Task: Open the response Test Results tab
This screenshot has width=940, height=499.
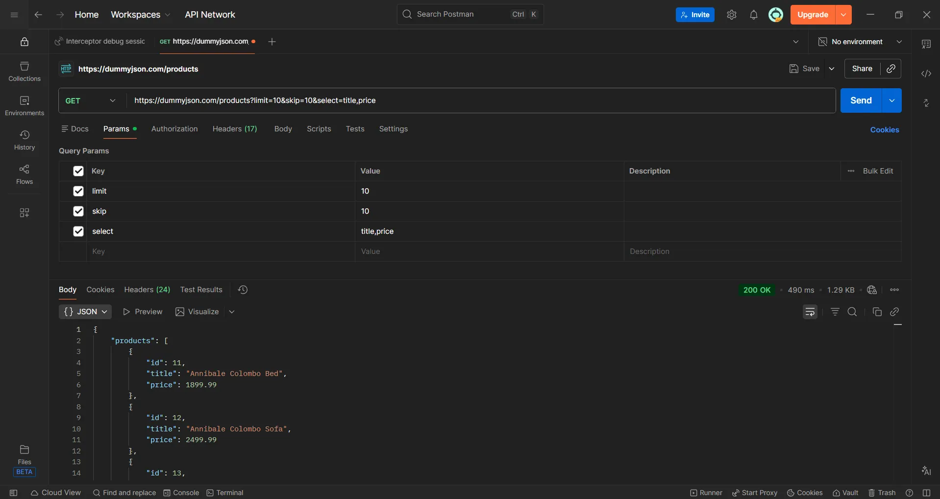Action: coord(201,290)
